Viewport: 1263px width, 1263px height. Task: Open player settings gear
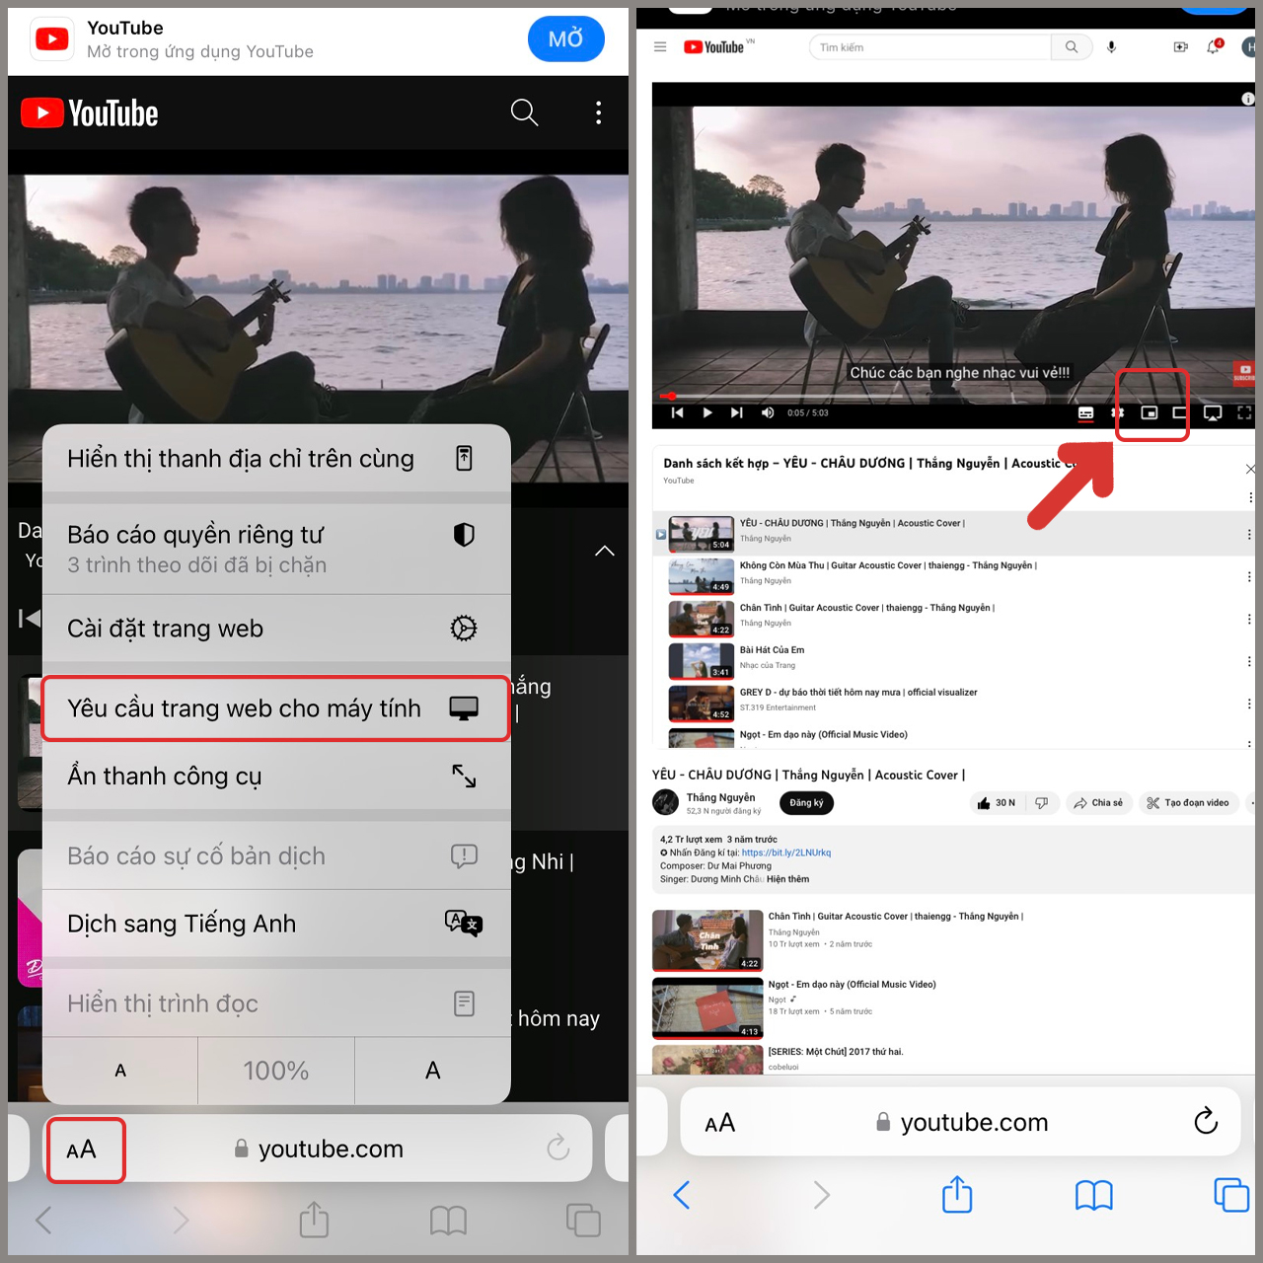[x=1118, y=412]
